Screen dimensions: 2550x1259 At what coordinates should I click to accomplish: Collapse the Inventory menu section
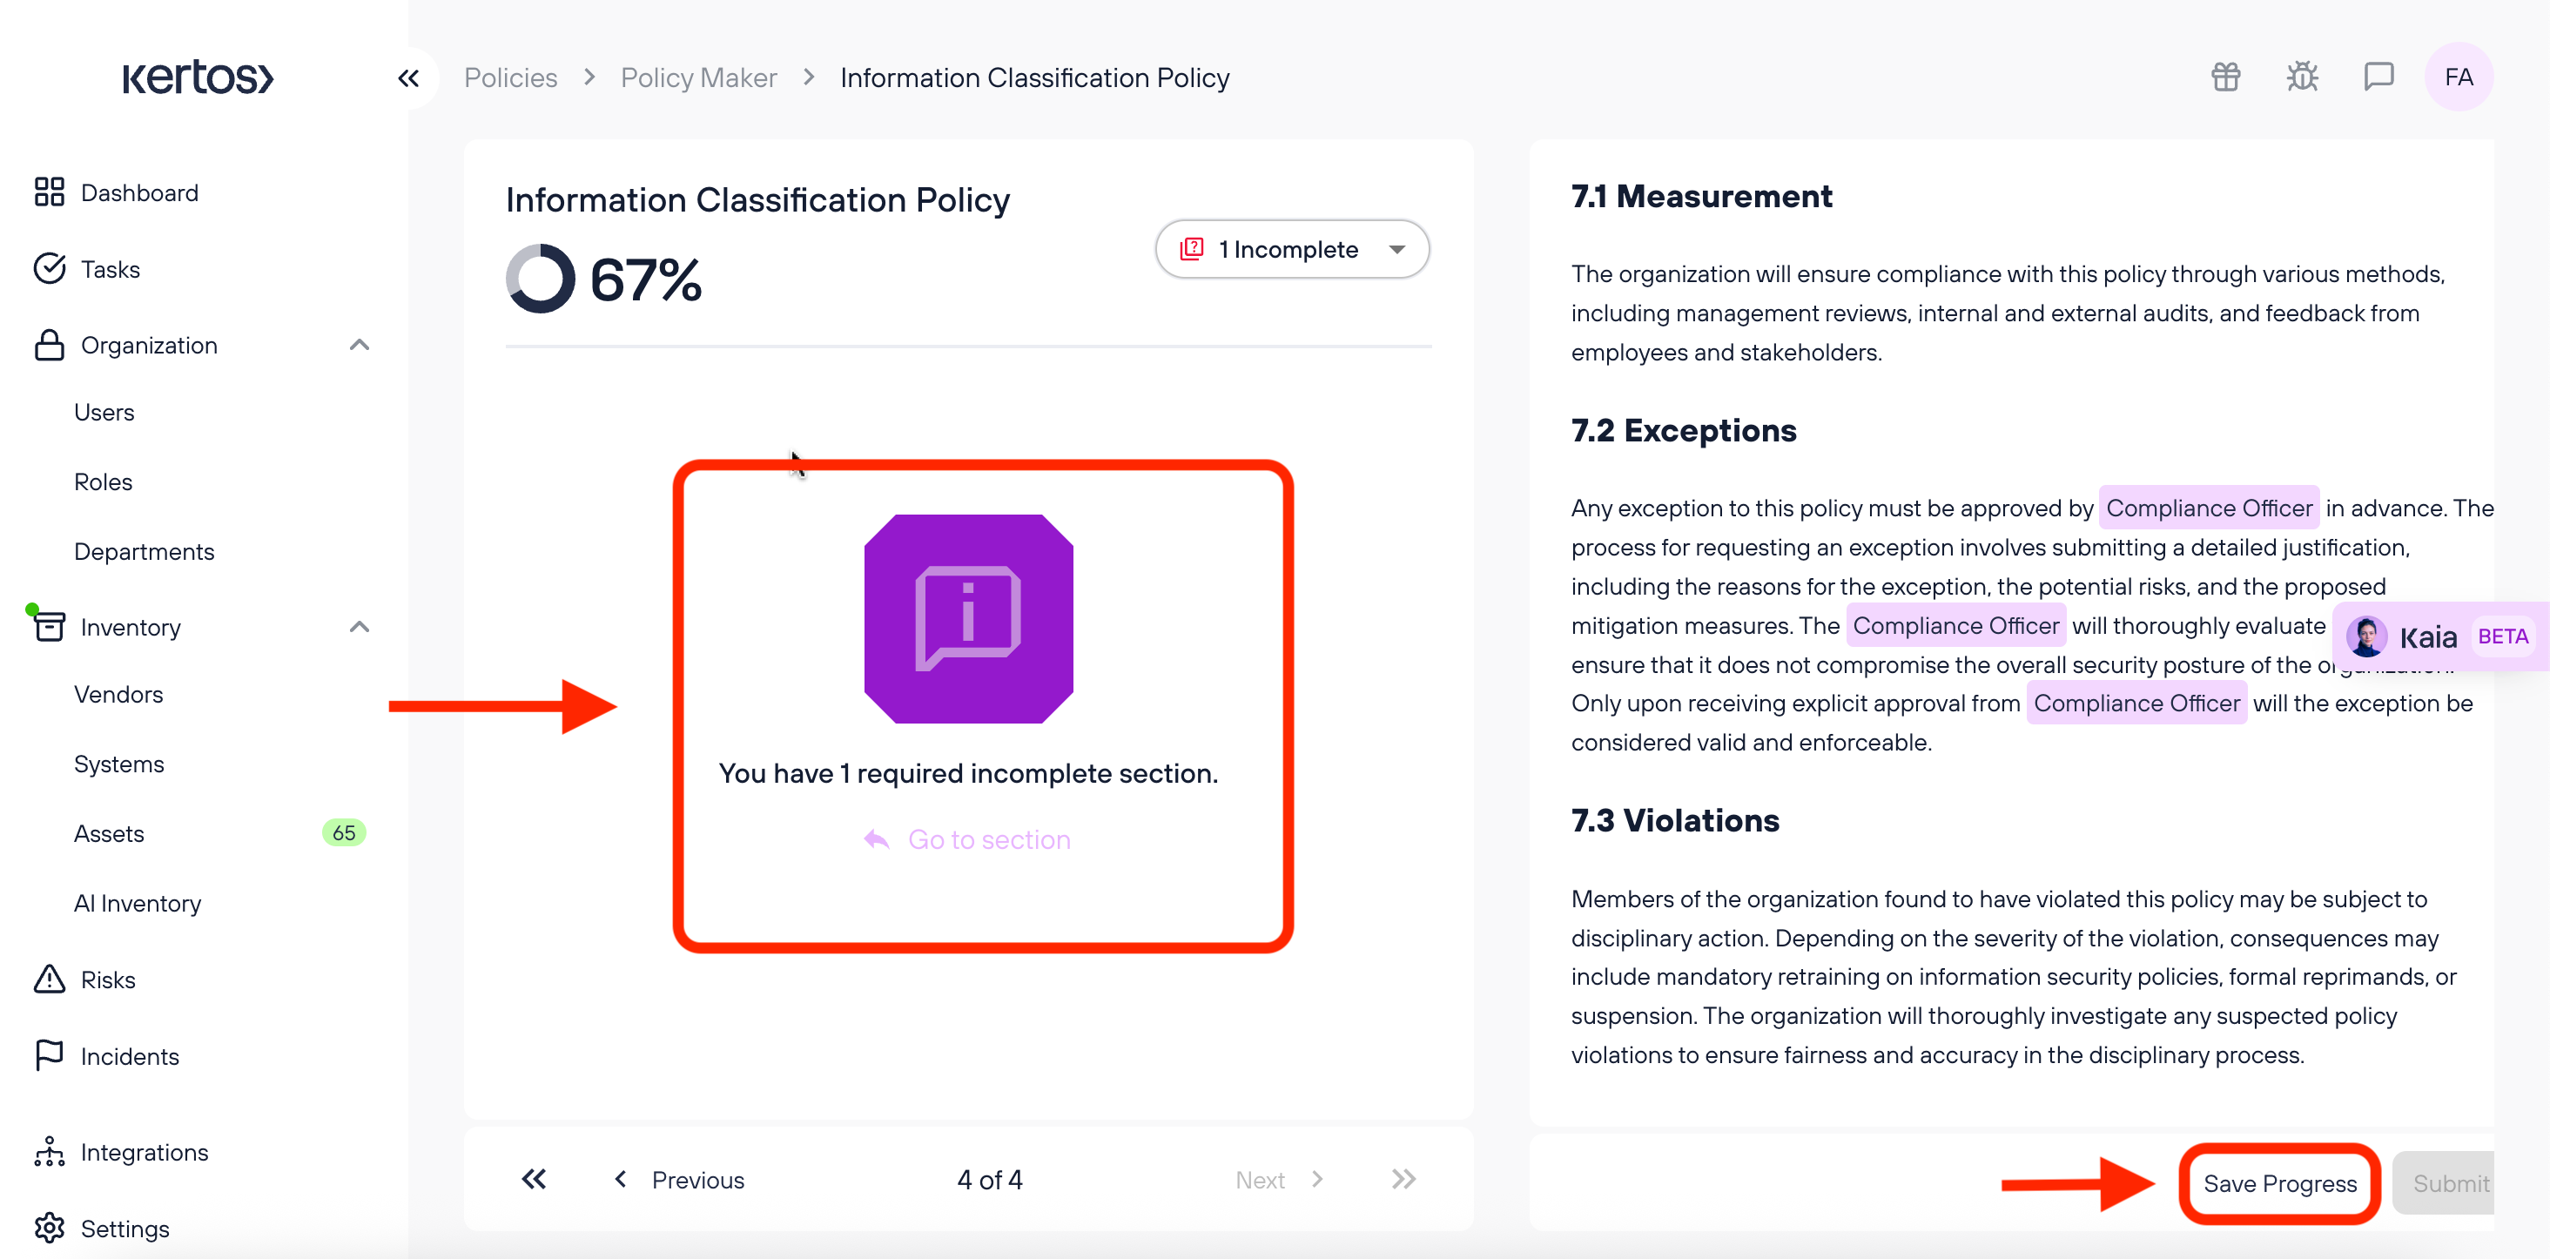point(360,628)
